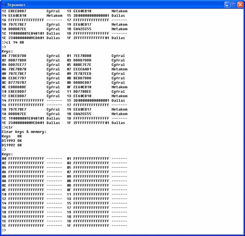Click Metakom label next to EECC6AD1
The width and height of the screenshot is (245, 236).
point(119,69)
